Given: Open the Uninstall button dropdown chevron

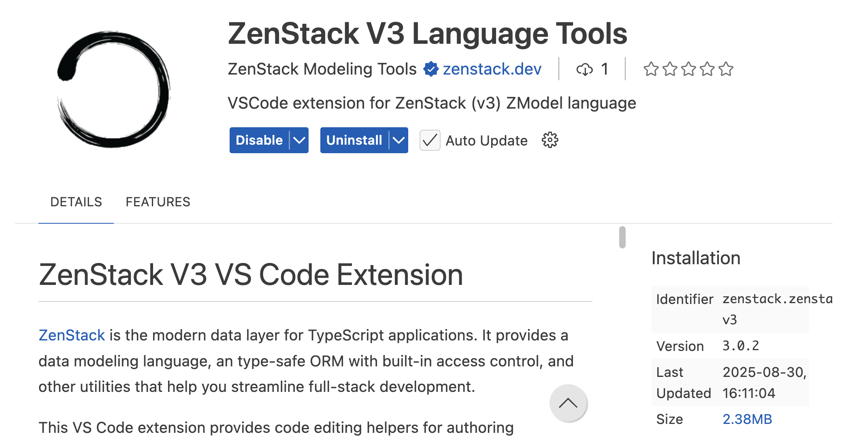Looking at the screenshot, I should [398, 140].
